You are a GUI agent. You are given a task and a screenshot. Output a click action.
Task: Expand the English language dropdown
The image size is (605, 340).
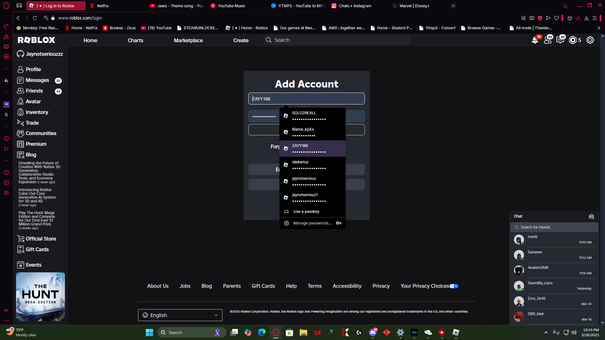(180, 315)
